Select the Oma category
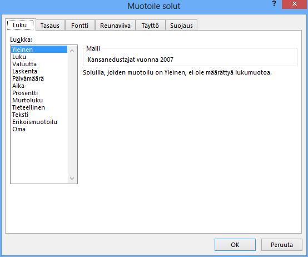Screen dimensions: 308x257 [39, 129]
